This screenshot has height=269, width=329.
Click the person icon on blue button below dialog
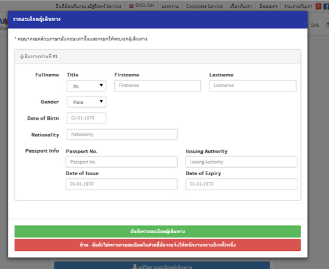pos(135,267)
